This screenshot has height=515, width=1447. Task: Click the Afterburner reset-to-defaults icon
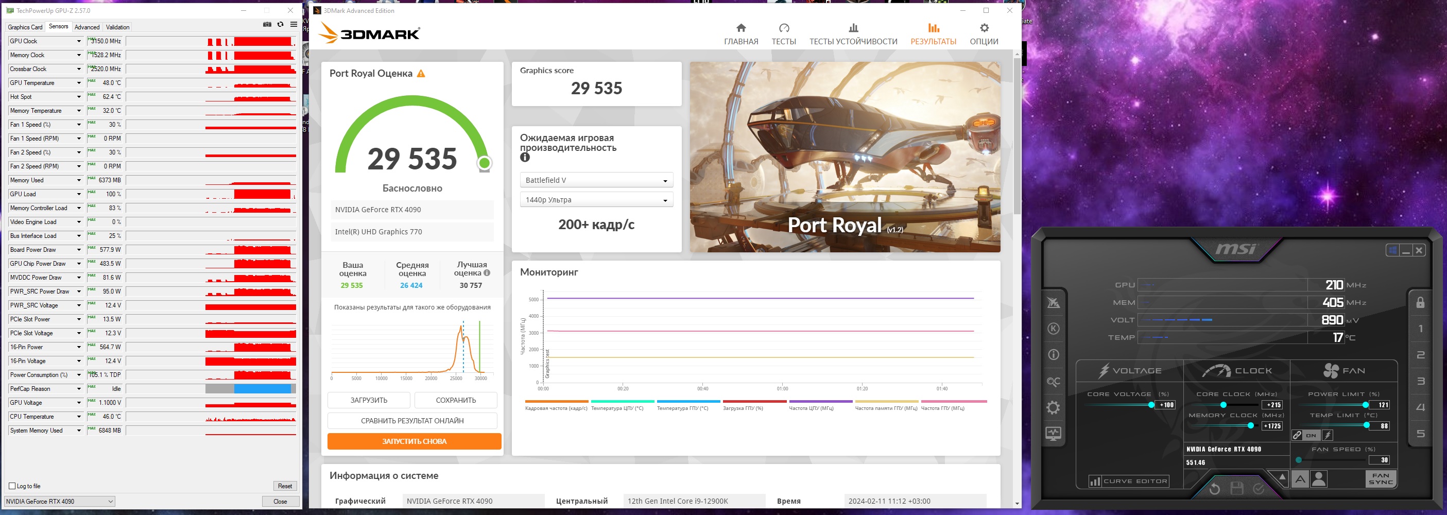pos(1214,489)
